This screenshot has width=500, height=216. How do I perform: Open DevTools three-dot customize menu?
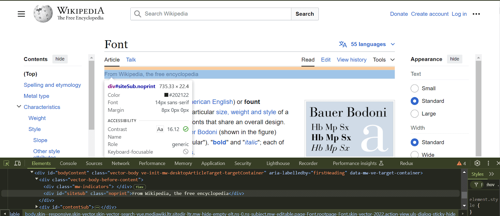488,163
